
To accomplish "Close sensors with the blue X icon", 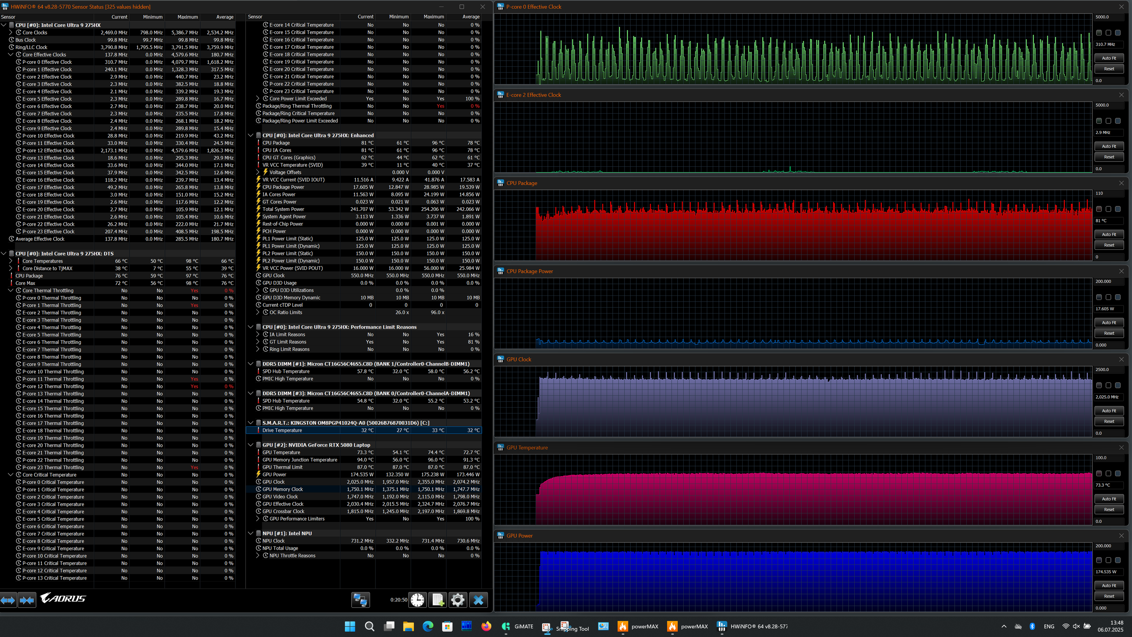I will pyautogui.click(x=478, y=600).
